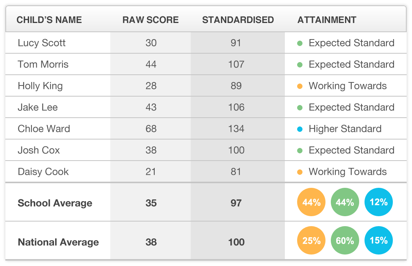
Task: Click the green dot beside Lucy Scott's attainment
Action: click(300, 43)
